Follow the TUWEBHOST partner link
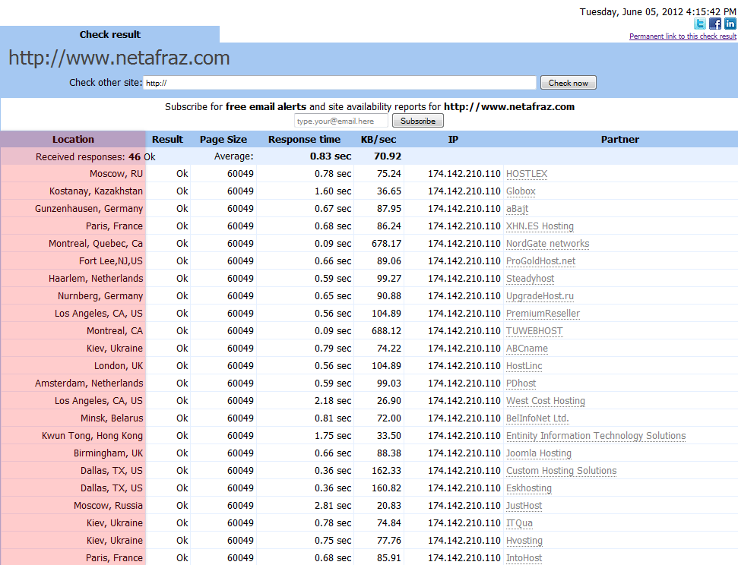The image size is (738, 565). pos(534,330)
